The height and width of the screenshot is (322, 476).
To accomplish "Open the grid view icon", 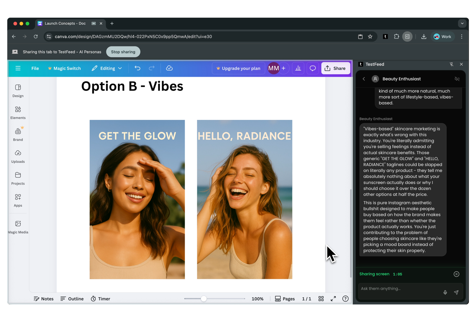I will click(x=321, y=299).
